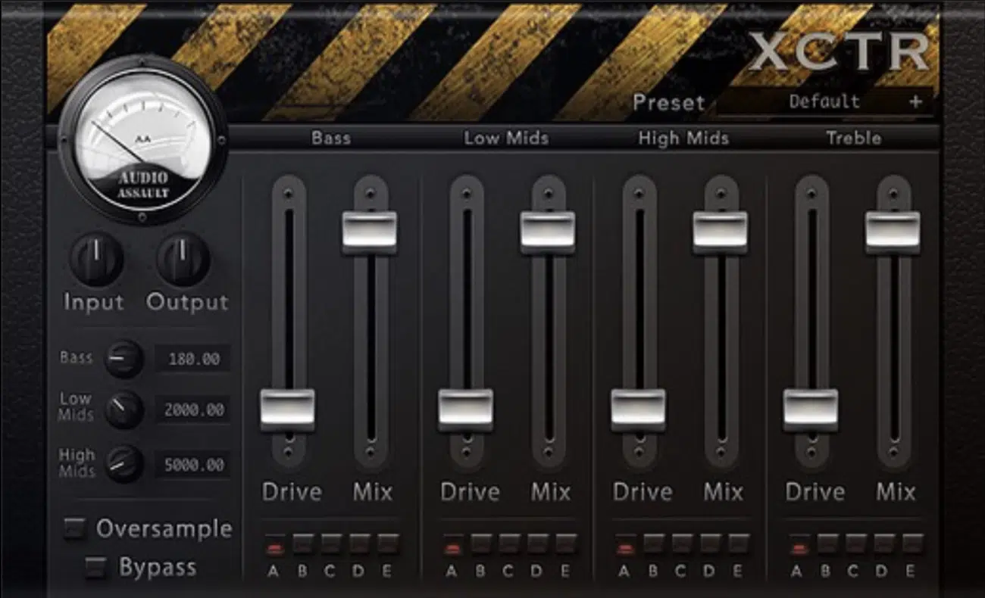Adjust the Output knob
Screen dimensions: 985x598
[x=183, y=260]
